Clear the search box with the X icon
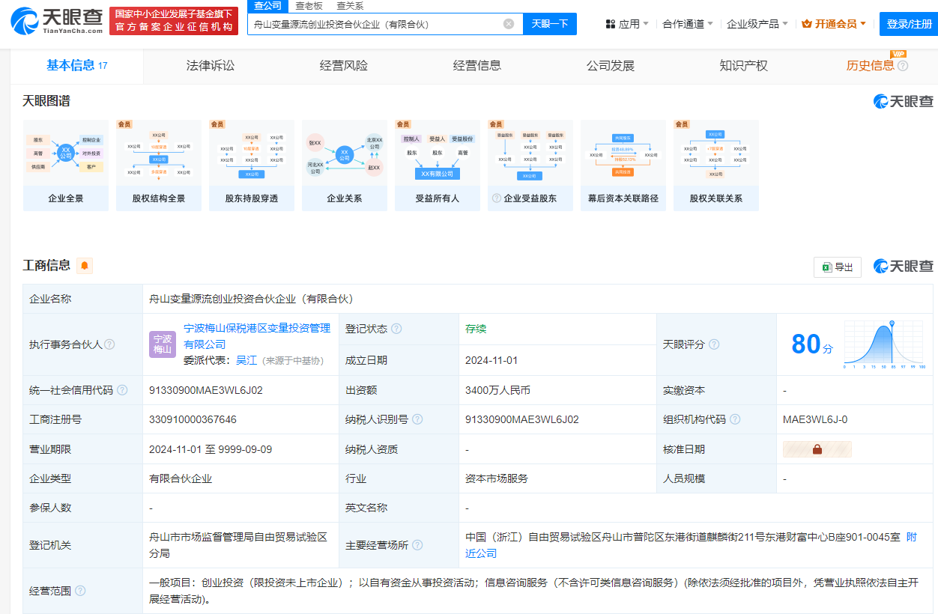This screenshot has width=938, height=614. point(509,24)
